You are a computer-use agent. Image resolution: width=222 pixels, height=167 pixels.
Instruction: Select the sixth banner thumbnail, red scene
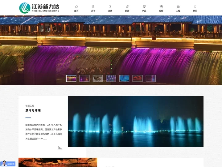pos(138,78)
